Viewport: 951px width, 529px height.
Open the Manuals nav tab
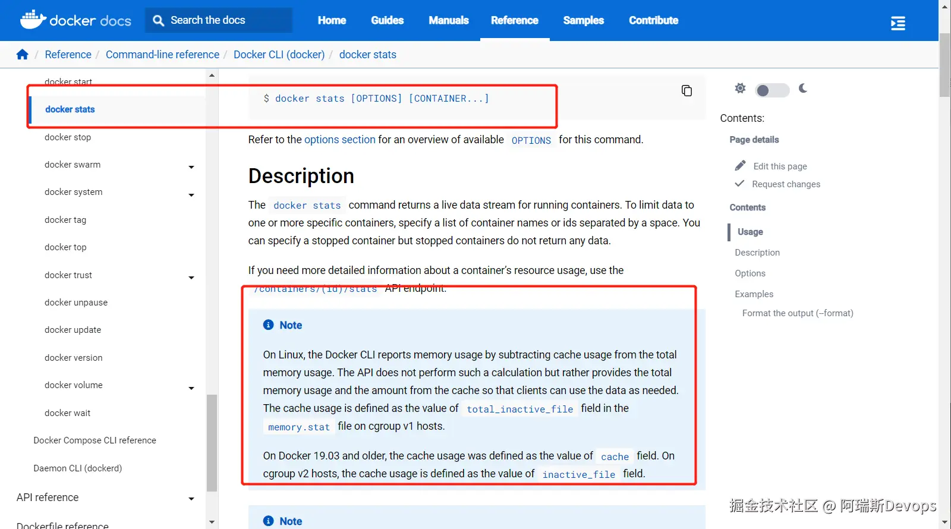click(x=449, y=20)
